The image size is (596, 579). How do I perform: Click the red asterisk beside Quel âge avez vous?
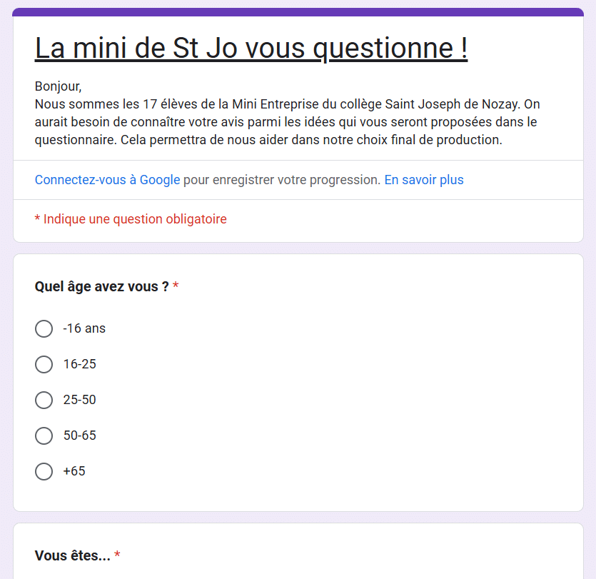(x=176, y=285)
